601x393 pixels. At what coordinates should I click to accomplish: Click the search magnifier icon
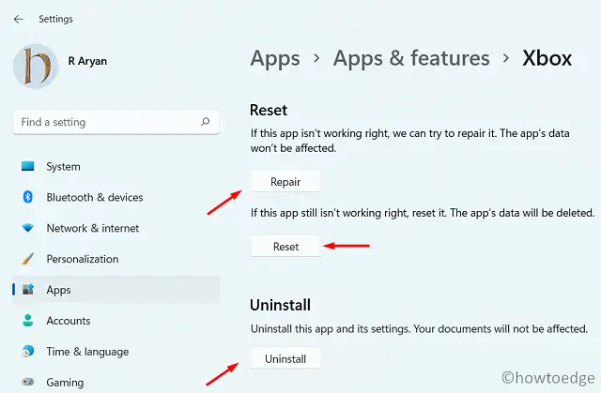(205, 122)
